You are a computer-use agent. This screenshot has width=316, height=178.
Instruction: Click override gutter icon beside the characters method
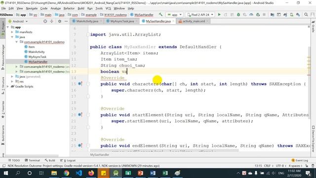(x=80, y=84)
